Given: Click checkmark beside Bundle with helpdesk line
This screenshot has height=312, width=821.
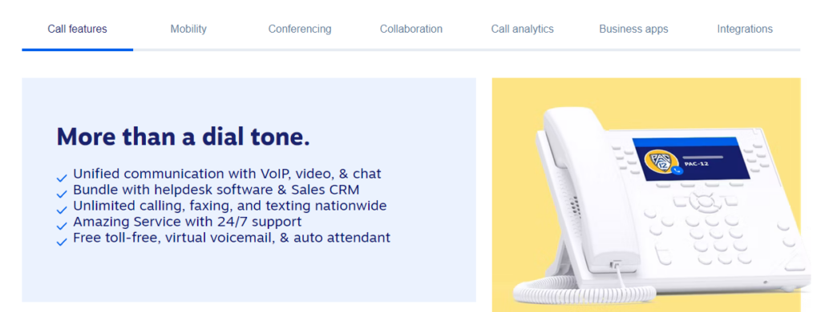Looking at the screenshot, I should click(x=62, y=194).
